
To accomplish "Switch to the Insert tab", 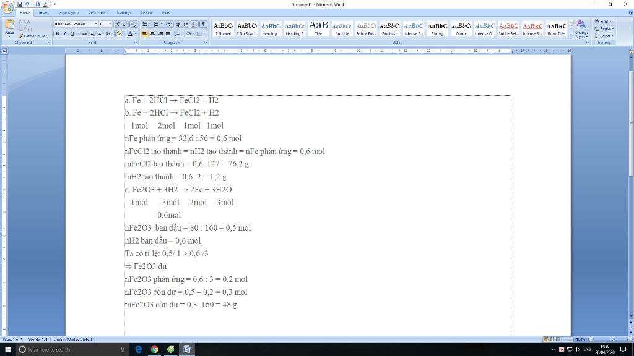I will 44,13.
